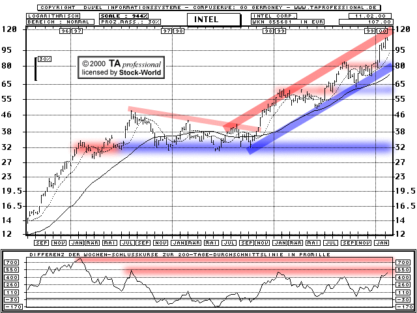The image size is (417, 313).
Task: Select the 19.5 label on the left price axis
Action: point(12,191)
